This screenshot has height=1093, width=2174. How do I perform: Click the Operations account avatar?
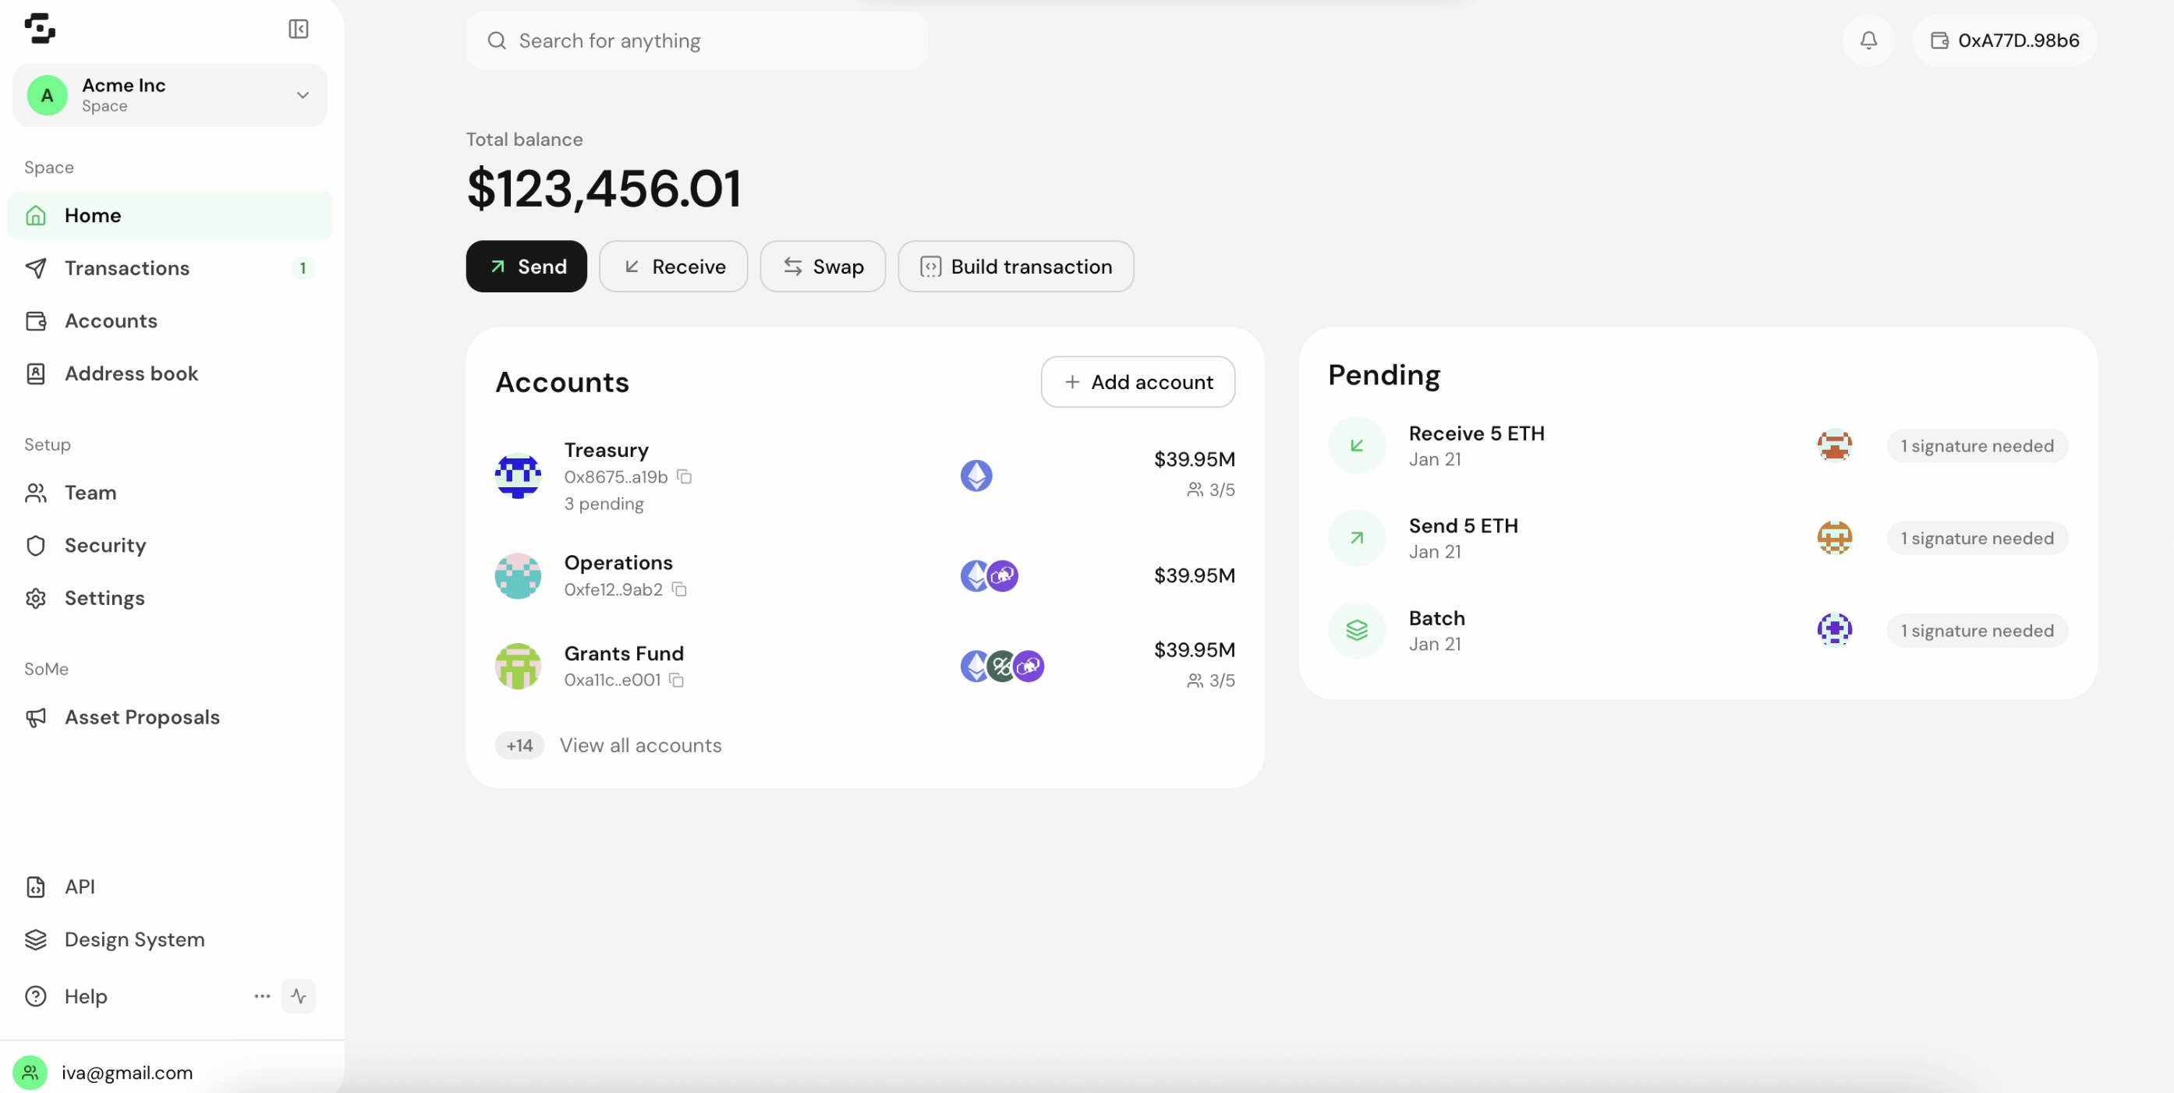click(x=519, y=576)
